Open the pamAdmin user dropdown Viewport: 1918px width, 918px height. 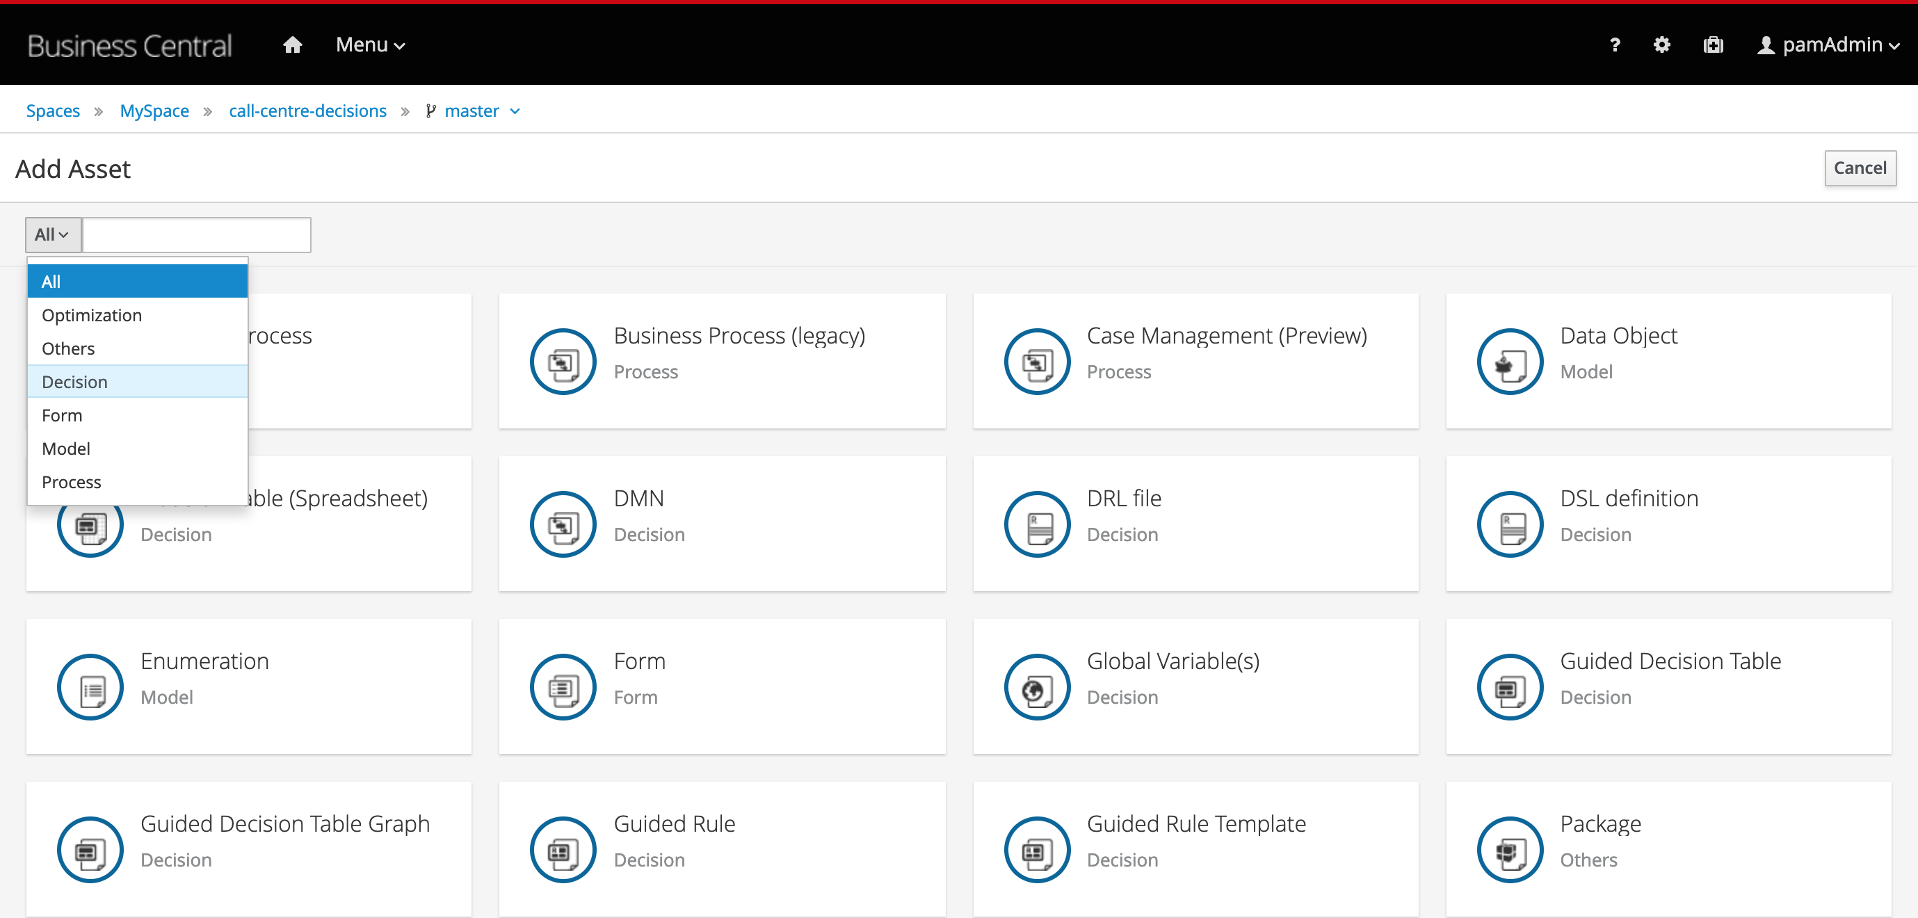[1828, 45]
